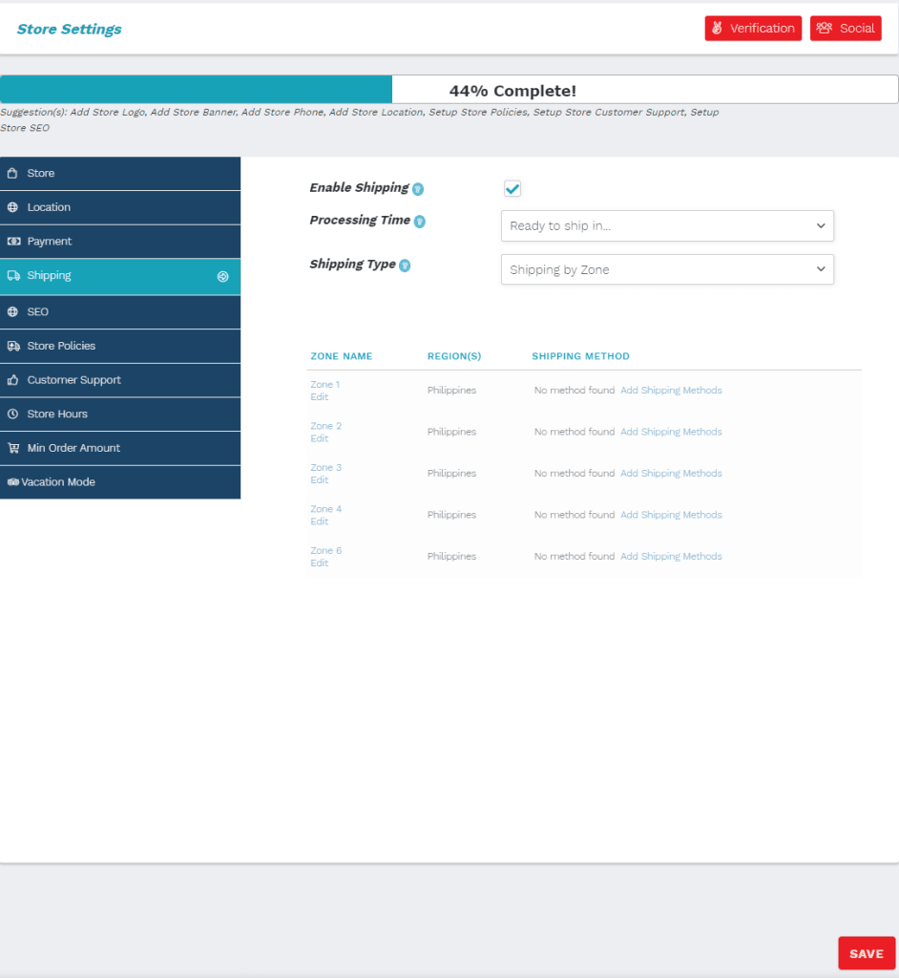899x978 pixels.
Task: Expand the Shipping Type dropdown
Action: [667, 269]
